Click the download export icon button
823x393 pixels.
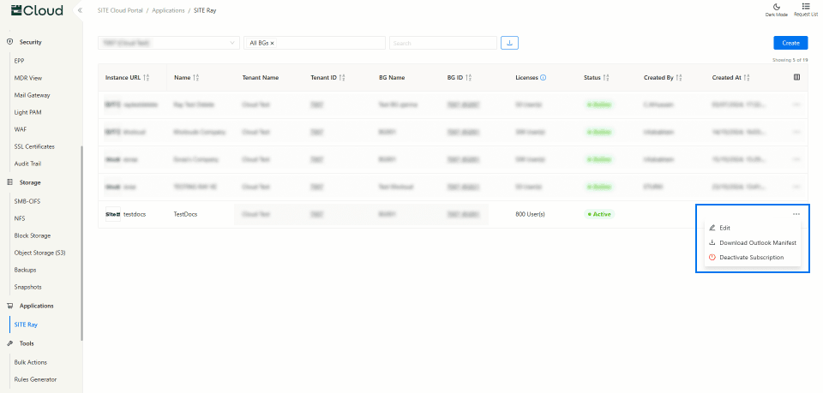[509, 43]
